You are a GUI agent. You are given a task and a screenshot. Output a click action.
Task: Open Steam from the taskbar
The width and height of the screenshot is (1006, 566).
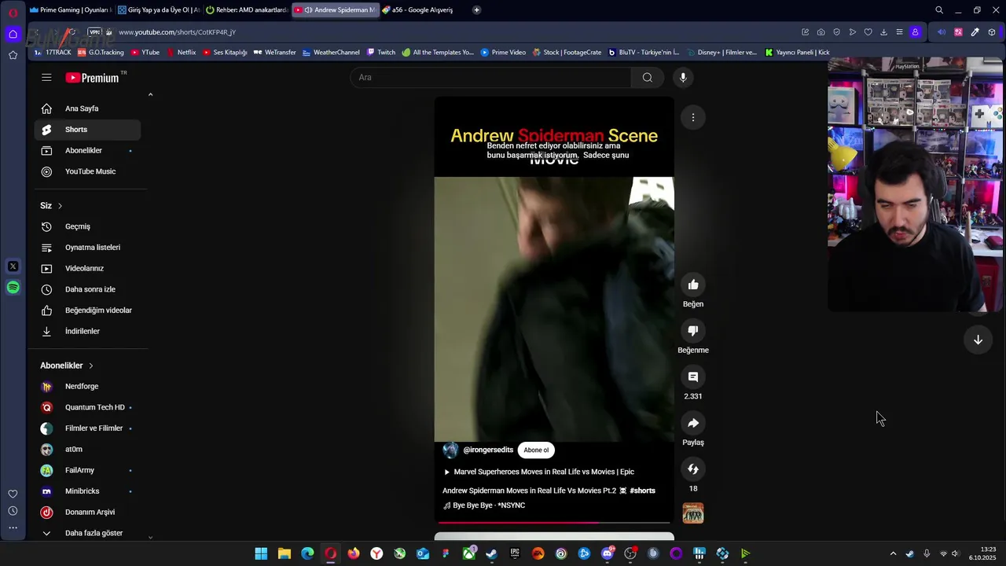(492, 553)
